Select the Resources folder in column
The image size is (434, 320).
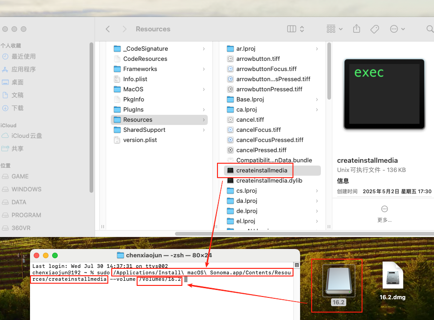(138, 120)
